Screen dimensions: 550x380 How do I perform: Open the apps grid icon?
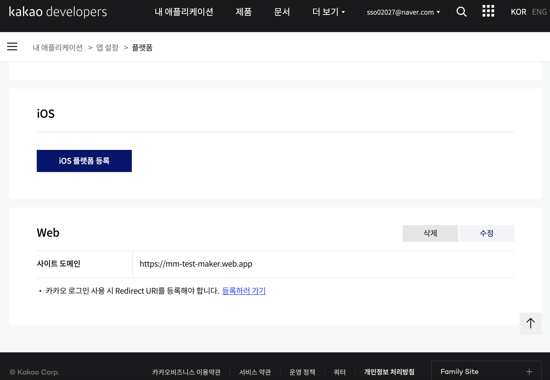(x=488, y=11)
